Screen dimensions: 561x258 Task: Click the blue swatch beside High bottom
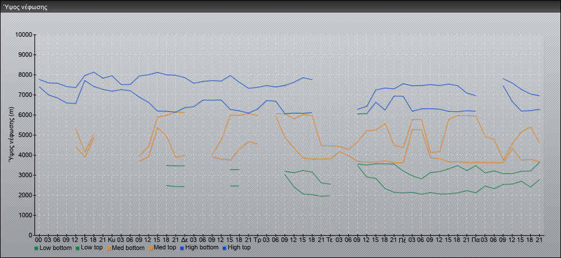coord(181,248)
